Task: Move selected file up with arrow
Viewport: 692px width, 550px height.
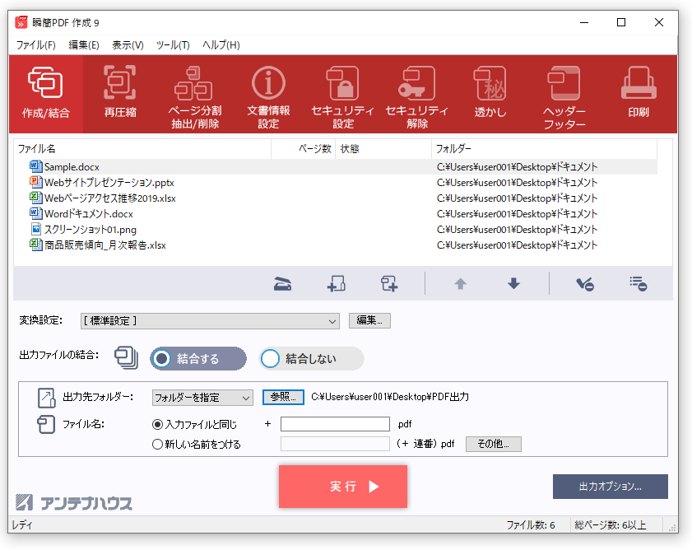Action: [x=460, y=283]
